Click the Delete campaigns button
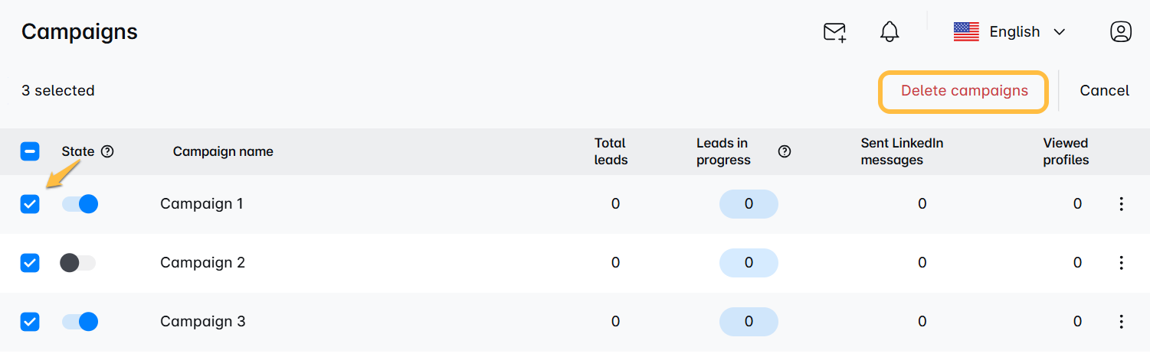This screenshot has height=360, width=1150. tap(964, 91)
